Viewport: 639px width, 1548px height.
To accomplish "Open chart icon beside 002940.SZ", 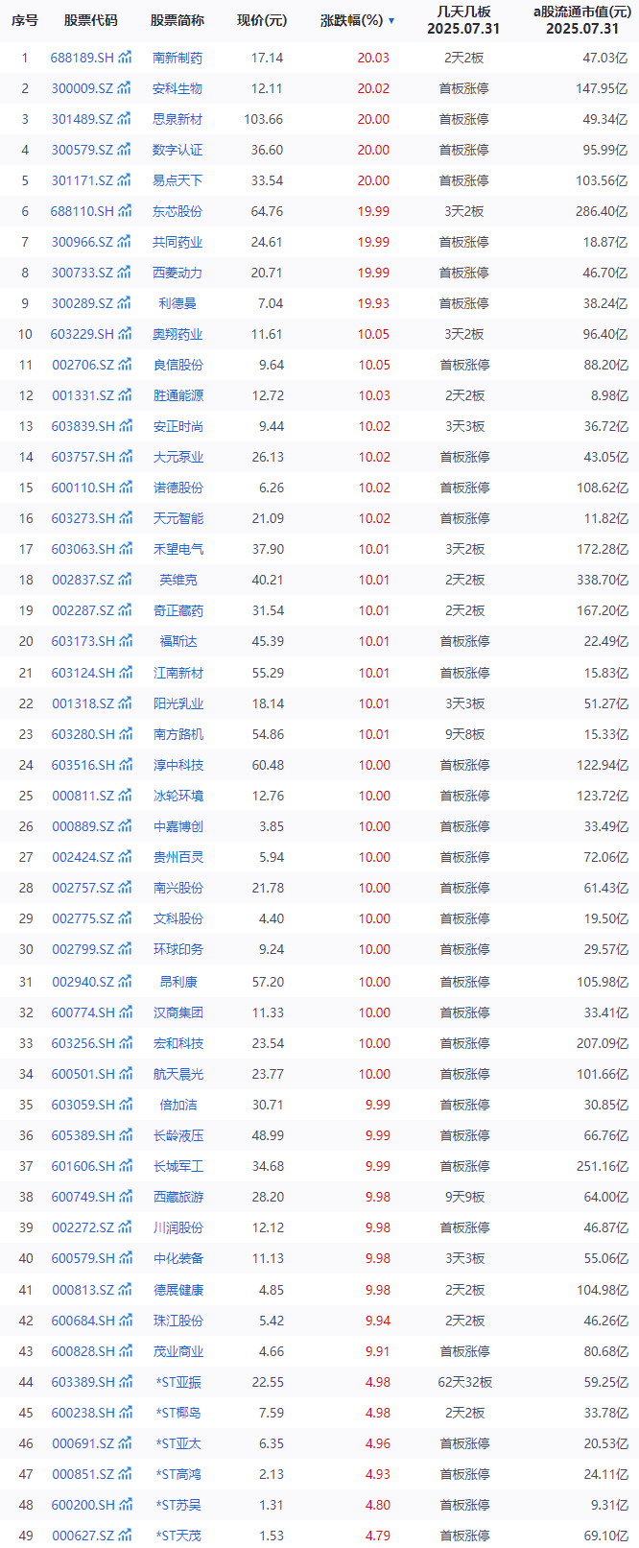I will click(125, 982).
